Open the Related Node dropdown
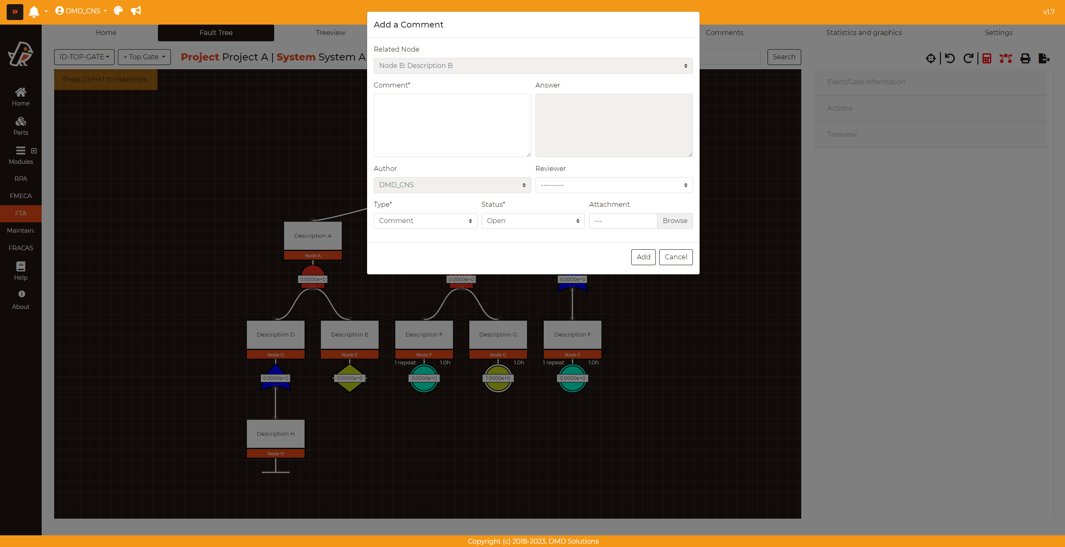The height and width of the screenshot is (547, 1065). click(532, 65)
